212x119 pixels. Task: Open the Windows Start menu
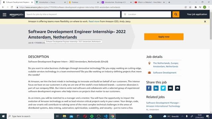[3, 116]
